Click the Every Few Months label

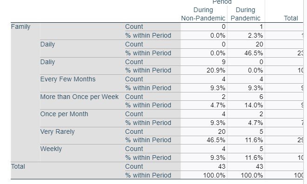(68, 79)
